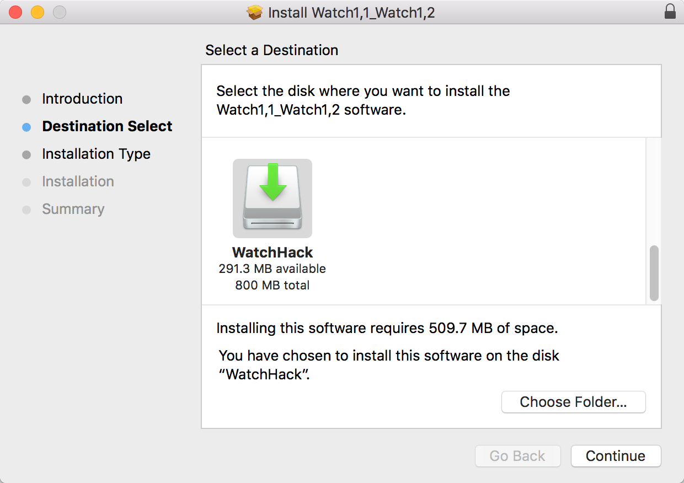This screenshot has height=483, width=684.
Task: Click the chosen disk confirmation message
Action: click(389, 365)
